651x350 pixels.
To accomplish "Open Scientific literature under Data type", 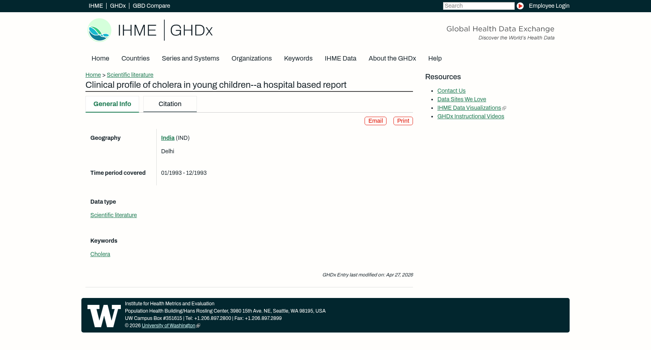I will 114,215.
